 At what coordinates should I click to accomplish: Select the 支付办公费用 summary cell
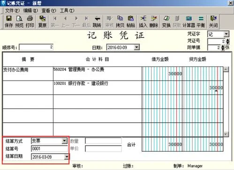point(28,74)
